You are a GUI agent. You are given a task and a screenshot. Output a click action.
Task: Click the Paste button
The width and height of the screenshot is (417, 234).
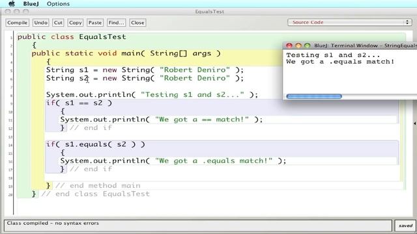click(x=95, y=23)
